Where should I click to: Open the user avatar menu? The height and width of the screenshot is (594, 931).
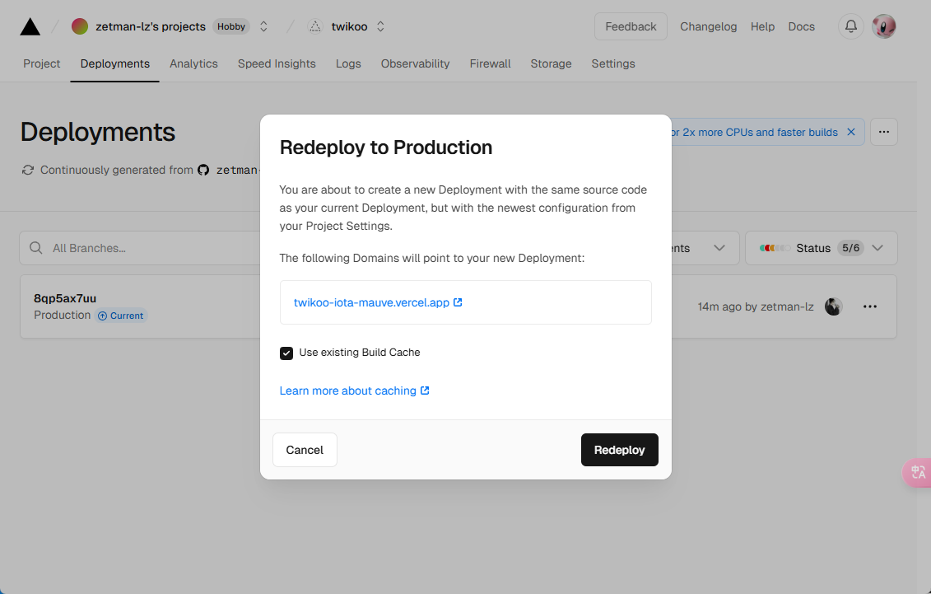click(883, 26)
